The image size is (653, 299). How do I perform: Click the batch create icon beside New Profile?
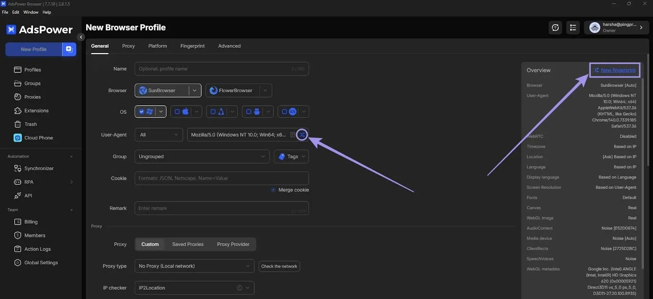[x=69, y=49]
